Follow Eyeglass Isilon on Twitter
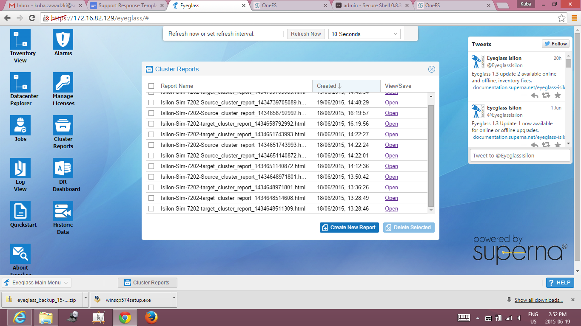The image size is (581, 326). coord(555,44)
